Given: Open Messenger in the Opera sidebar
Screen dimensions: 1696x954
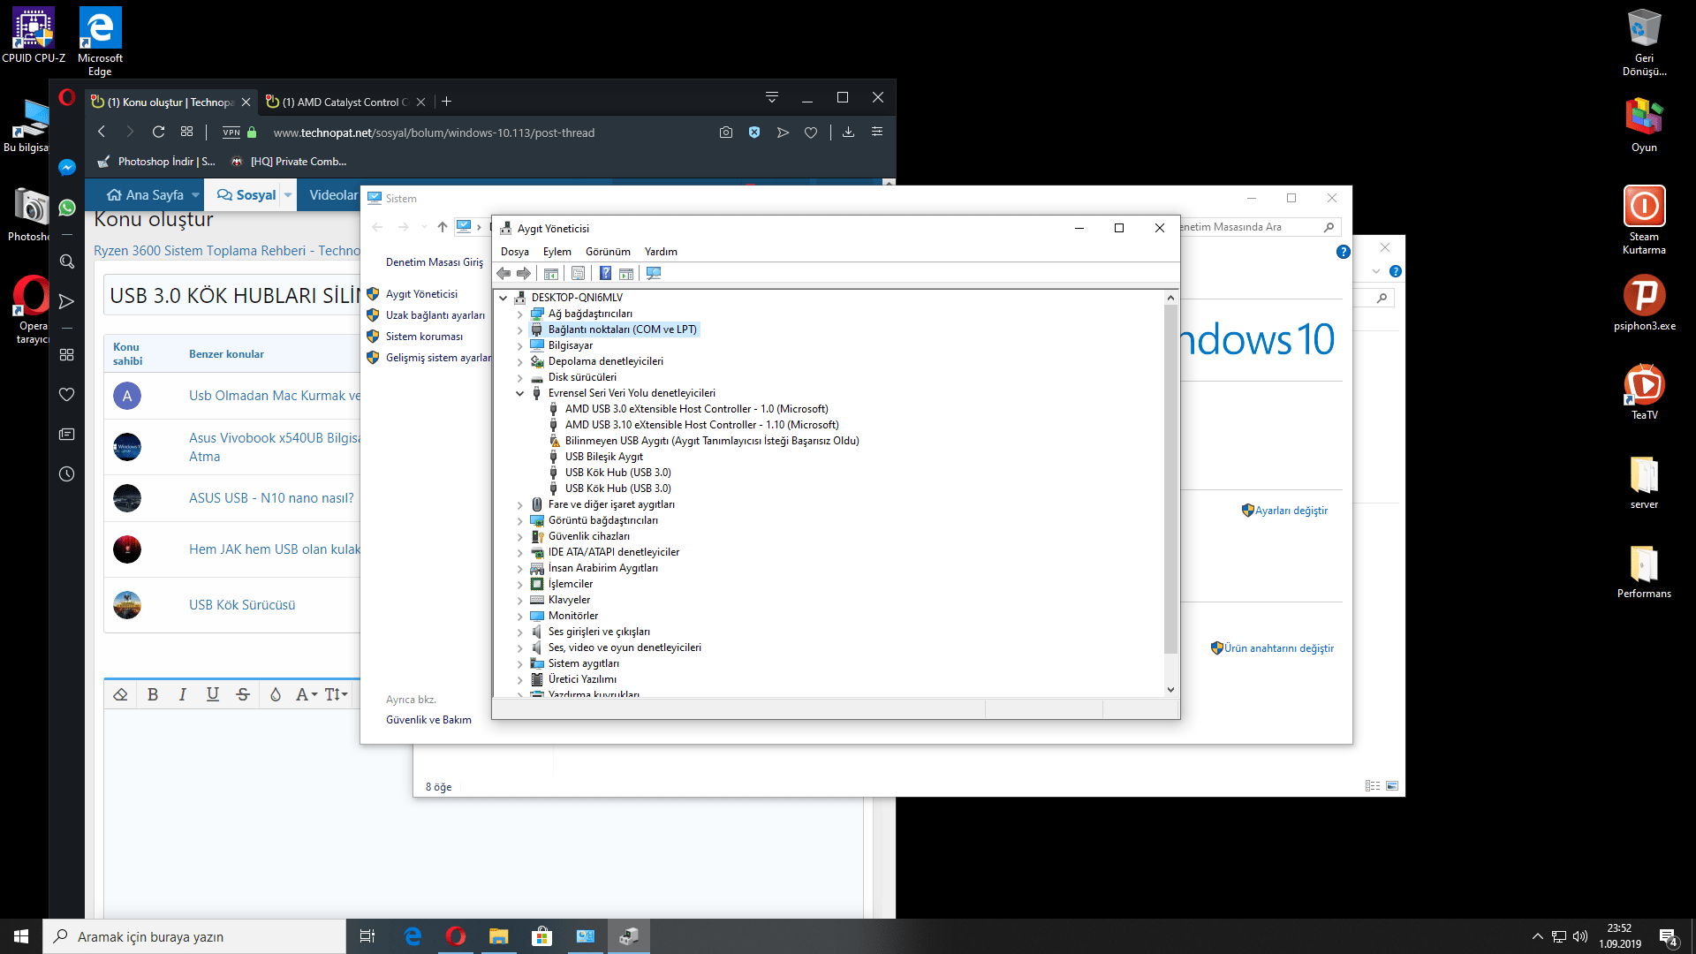Looking at the screenshot, I should (67, 168).
